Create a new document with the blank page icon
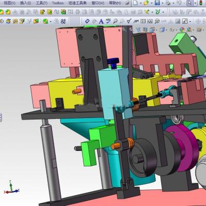206x206 pixels. point(135,3)
